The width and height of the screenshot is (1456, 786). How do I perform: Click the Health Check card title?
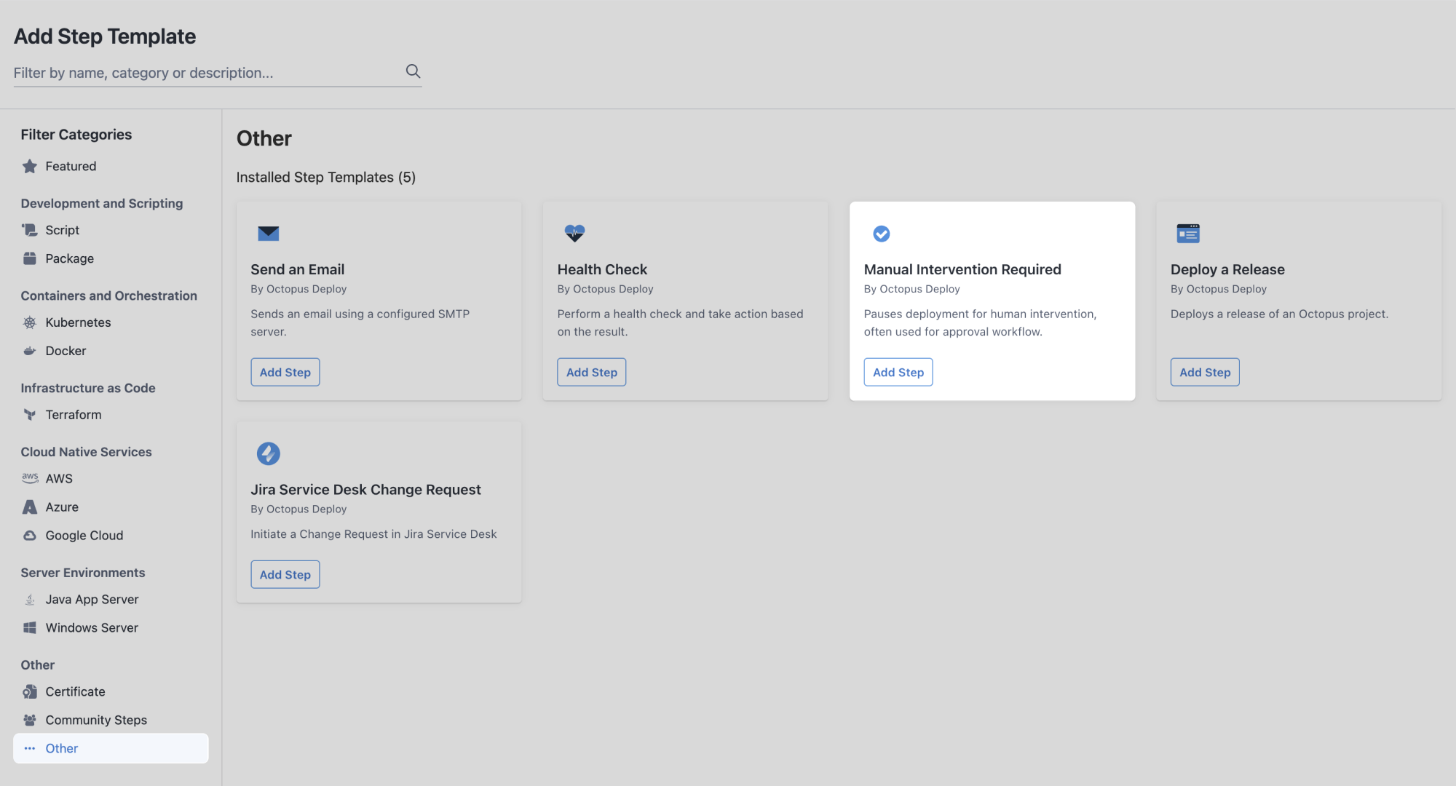(x=602, y=269)
